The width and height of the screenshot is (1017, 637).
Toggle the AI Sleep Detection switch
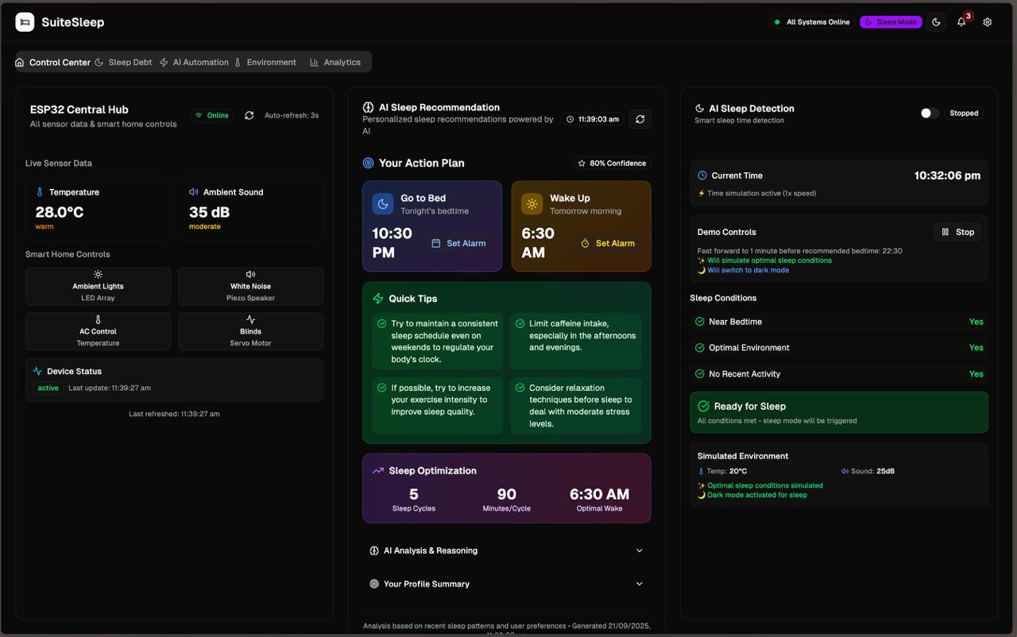tap(930, 113)
